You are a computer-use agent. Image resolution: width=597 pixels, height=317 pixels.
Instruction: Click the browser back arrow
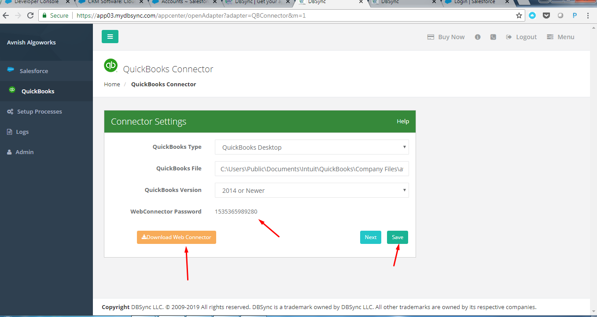pyautogui.click(x=6, y=15)
